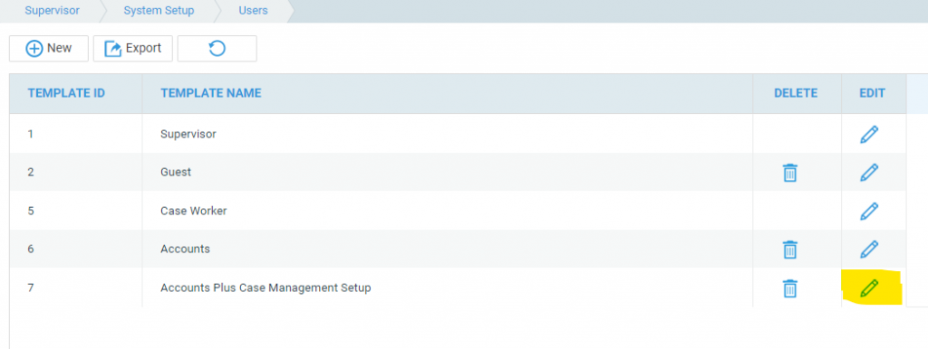
Task: Click the edit pencil for Supervisor template
Action: [869, 135]
